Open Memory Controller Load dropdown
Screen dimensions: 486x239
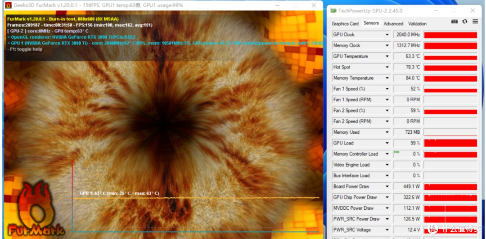click(387, 154)
